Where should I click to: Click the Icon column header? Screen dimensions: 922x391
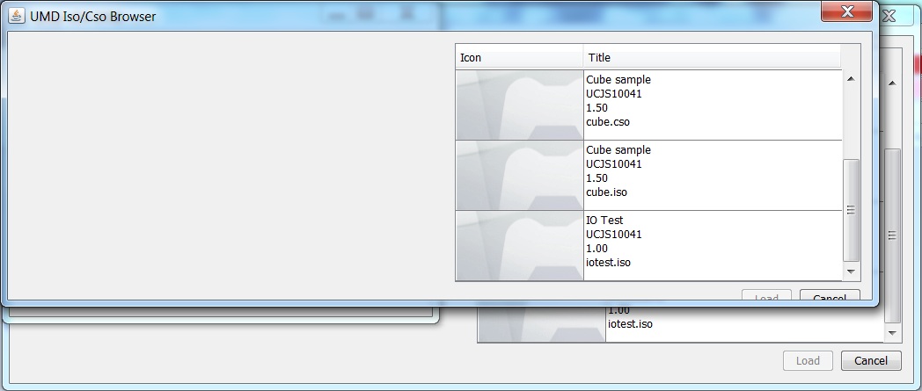(520, 57)
